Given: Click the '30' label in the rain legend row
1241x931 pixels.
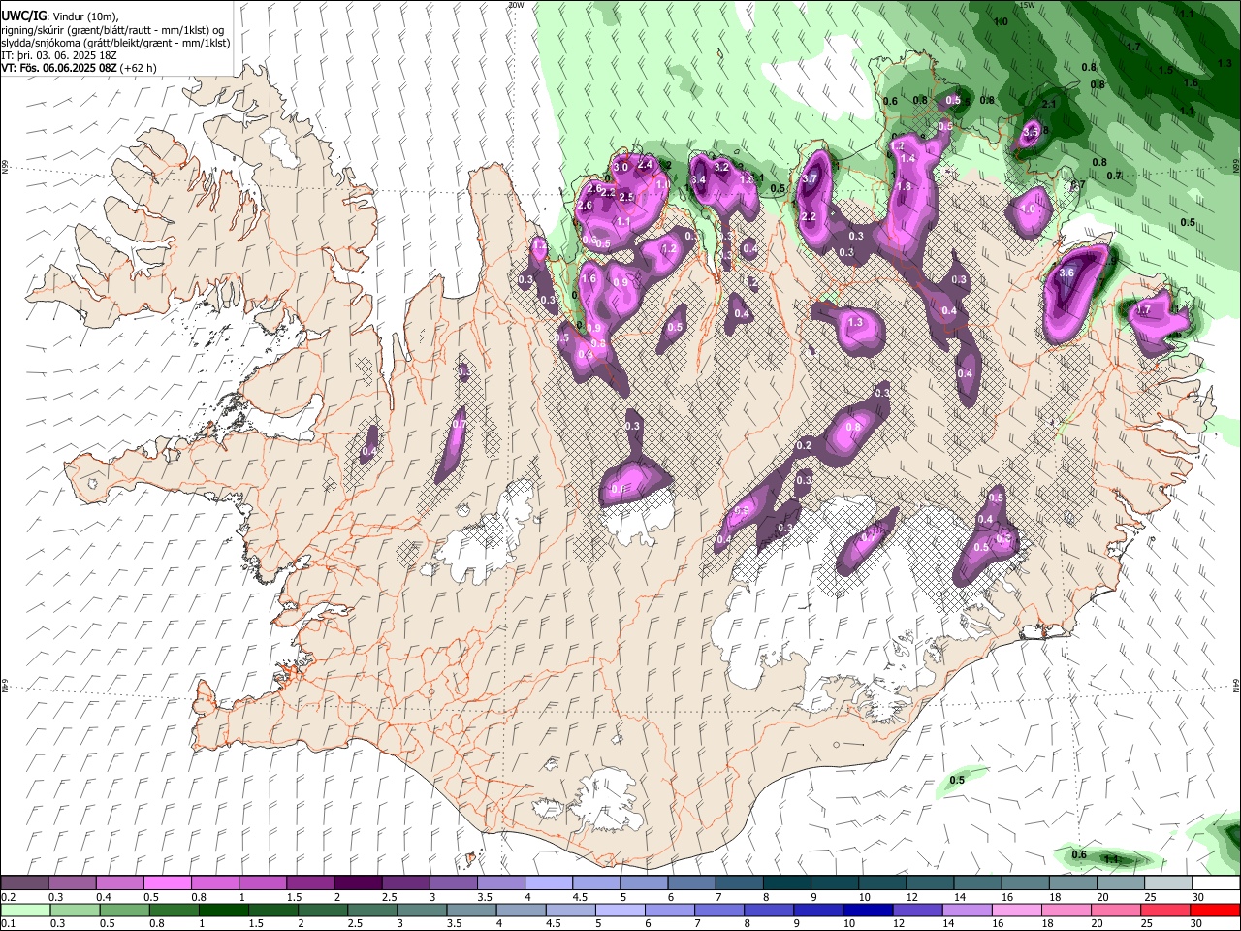Looking at the screenshot, I should pos(1198,923).
